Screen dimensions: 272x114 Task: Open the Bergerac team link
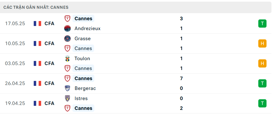coord(85,88)
